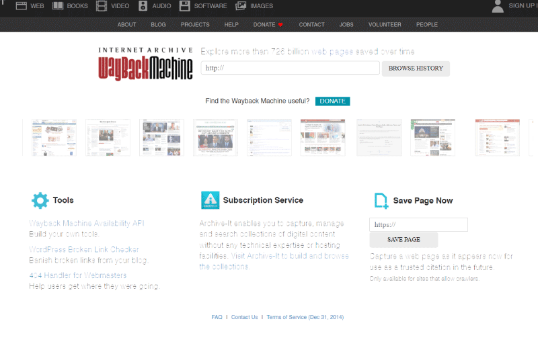Click 'Only available for sites that allow crawlers' note
Image resolution: width=538 pixels, height=356 pixels.
point(424,279)
